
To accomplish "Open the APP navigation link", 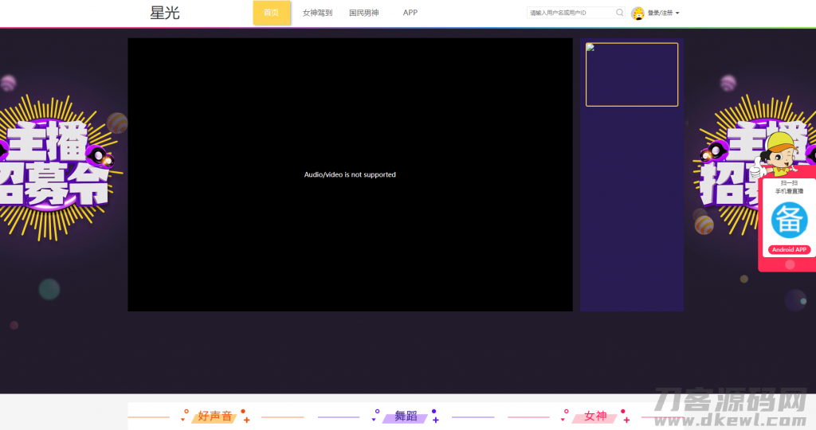I will coord(410,13).
